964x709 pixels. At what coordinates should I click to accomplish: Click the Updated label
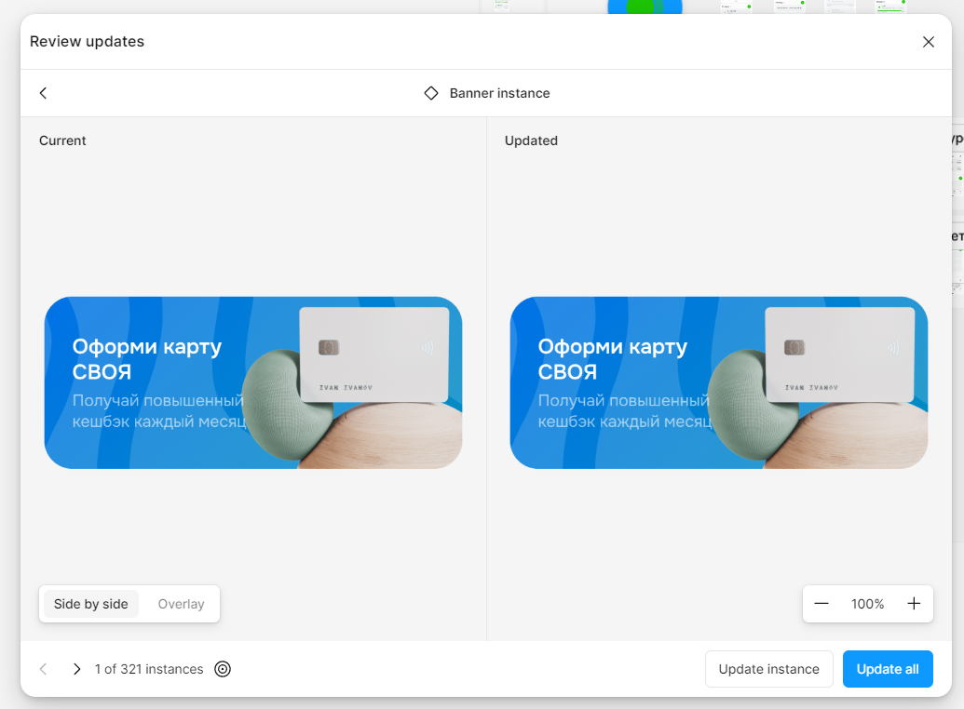pyautogui.click(x=531, y=140)
